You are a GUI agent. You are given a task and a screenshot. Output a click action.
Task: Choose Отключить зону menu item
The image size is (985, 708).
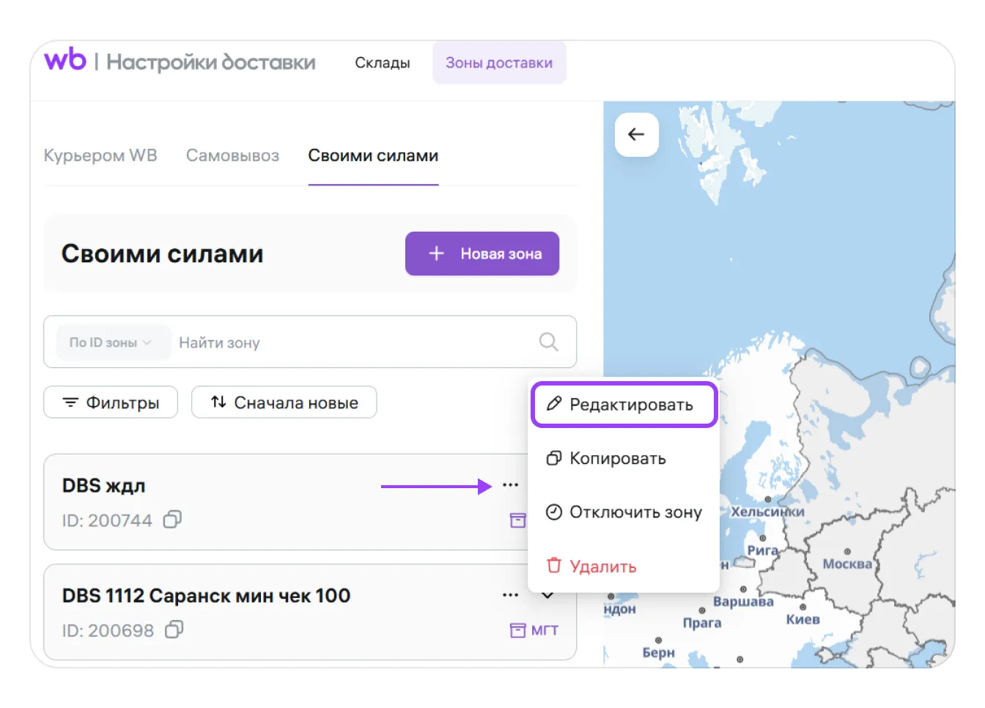point(624,512)
